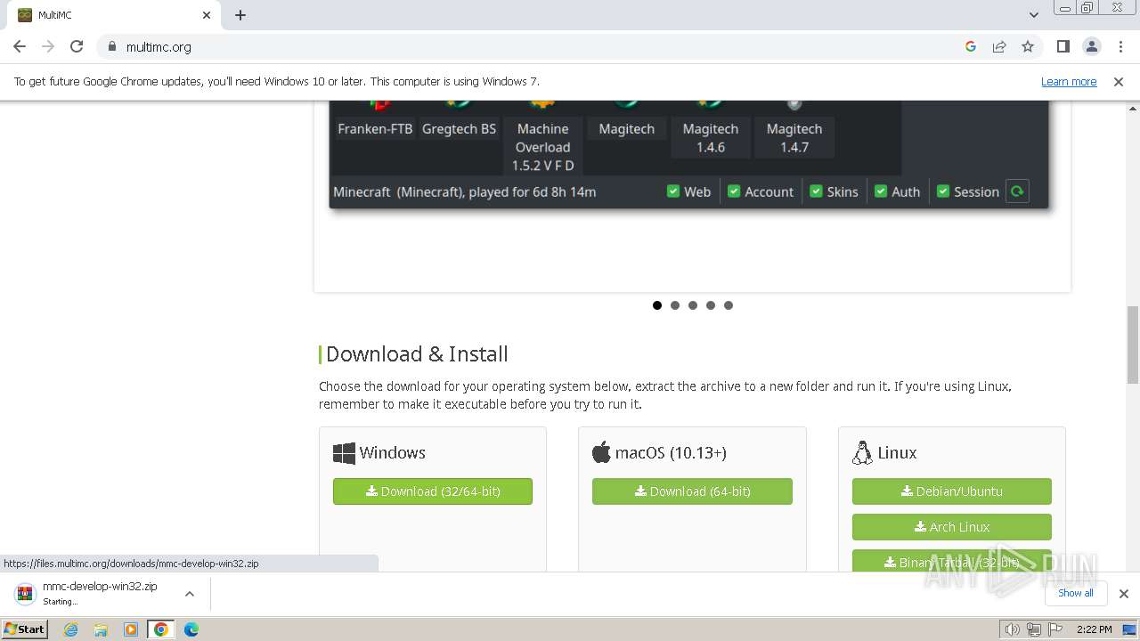Toggle the Skins checkbox

click(x=816, y=191)
